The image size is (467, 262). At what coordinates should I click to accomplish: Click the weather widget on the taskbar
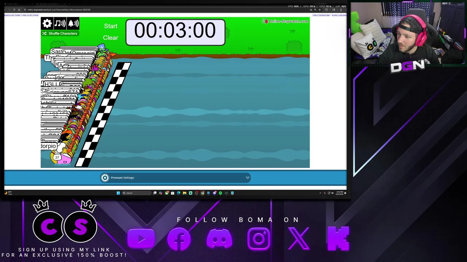(9, 193)
